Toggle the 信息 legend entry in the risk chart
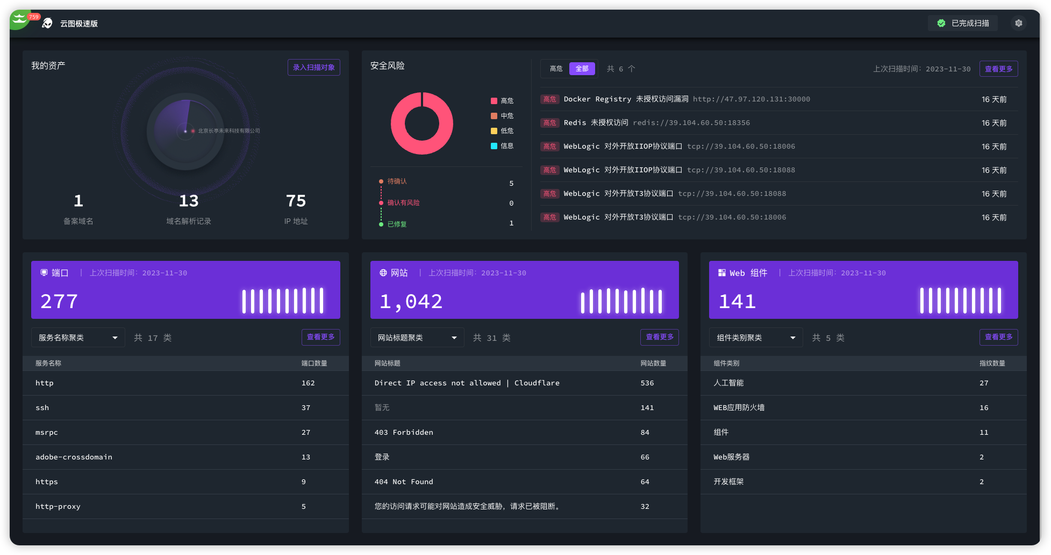 (x=502, y=146)
